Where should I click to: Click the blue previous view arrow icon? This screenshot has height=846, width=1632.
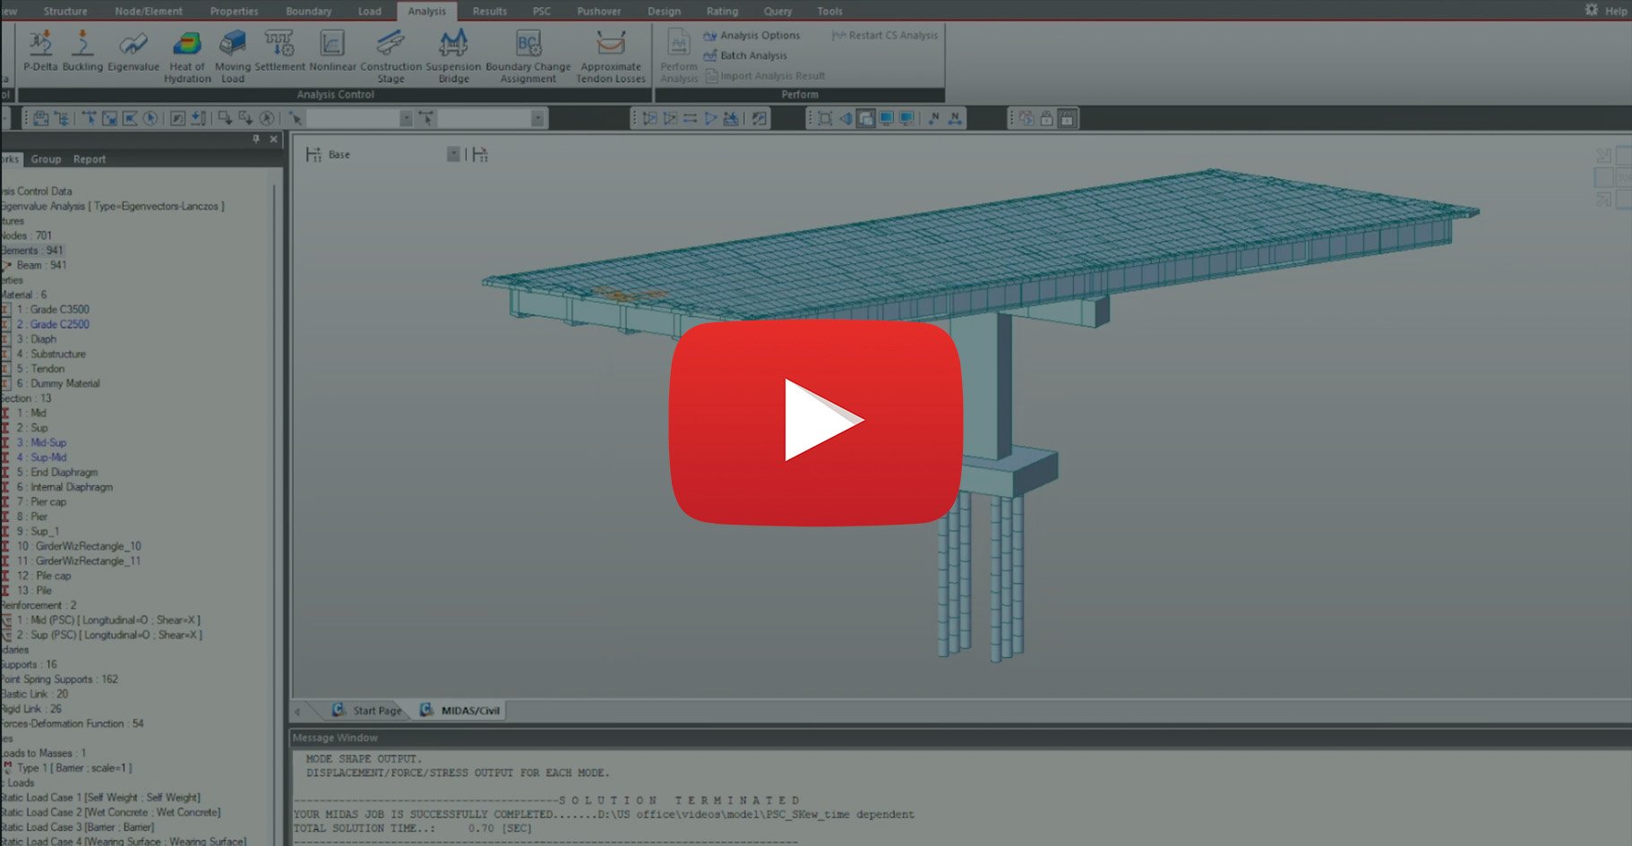point(845,118)
